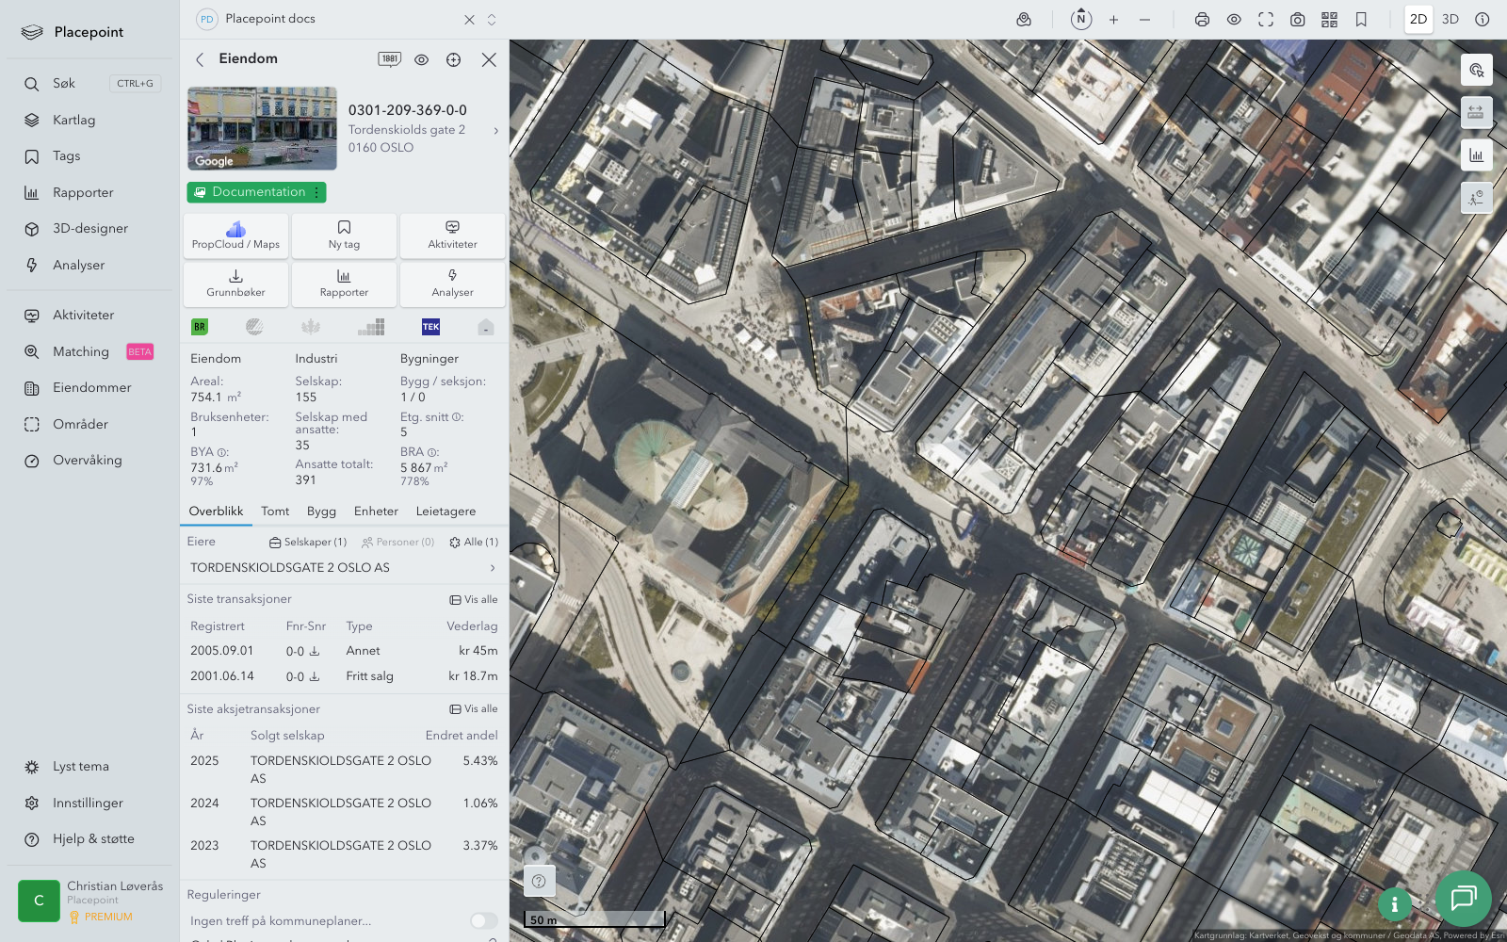Toggle the kommuneplaner regulation switch
The width and height of the screenshot is (1507, 942).
tap(483, 920)
